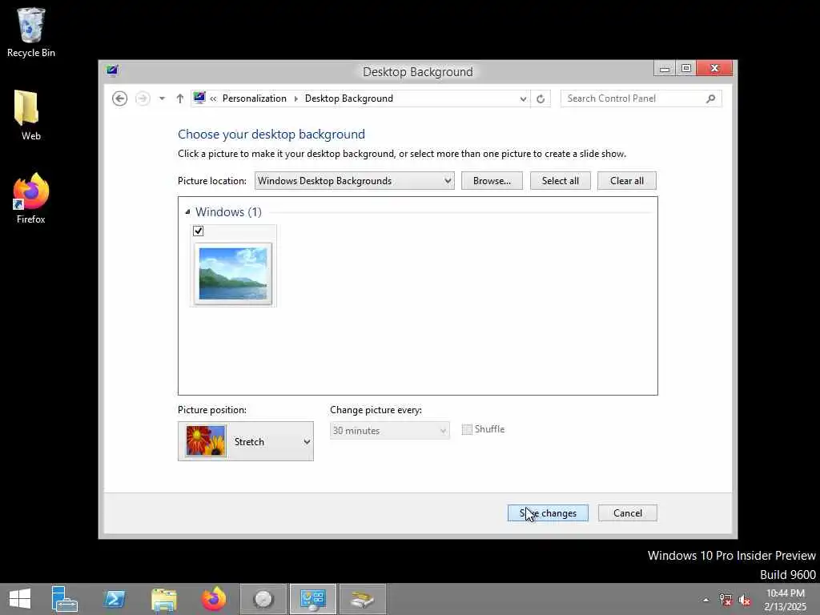Select Recycle Bin desktop icon

point(31,32)
